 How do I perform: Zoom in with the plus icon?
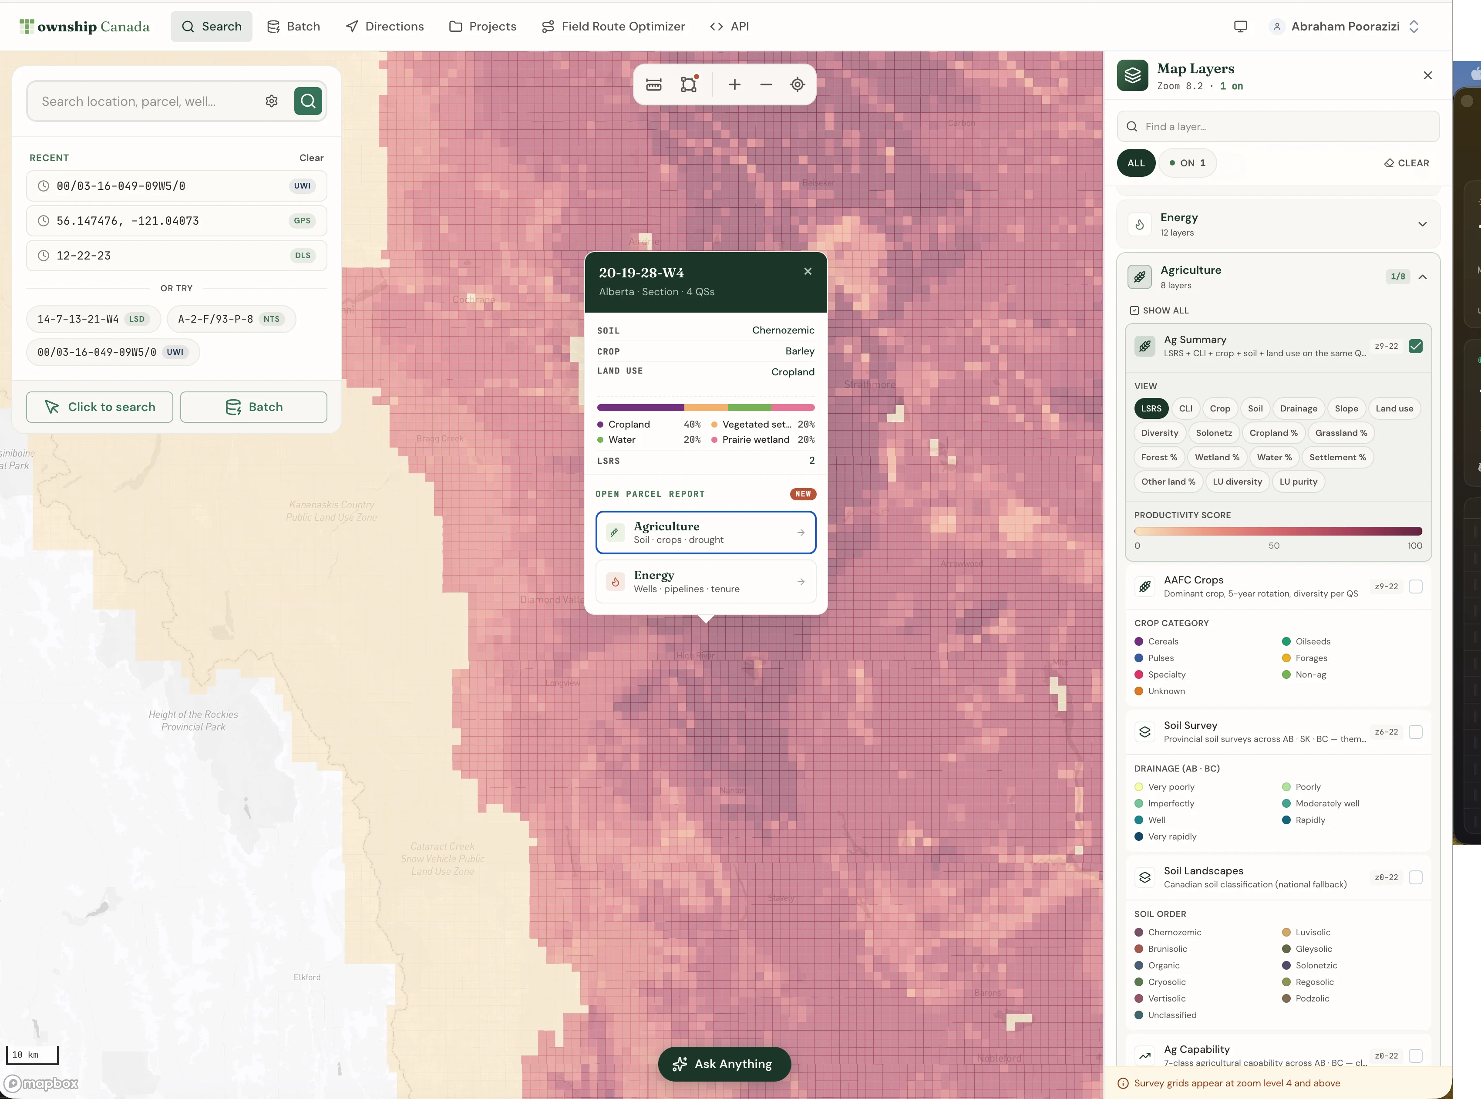734,84
